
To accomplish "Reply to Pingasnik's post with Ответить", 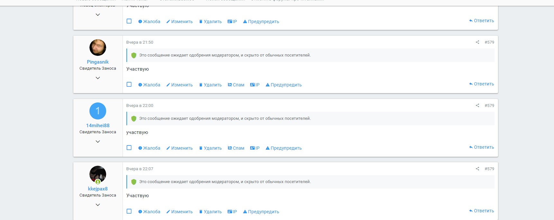I will [482, 84].
